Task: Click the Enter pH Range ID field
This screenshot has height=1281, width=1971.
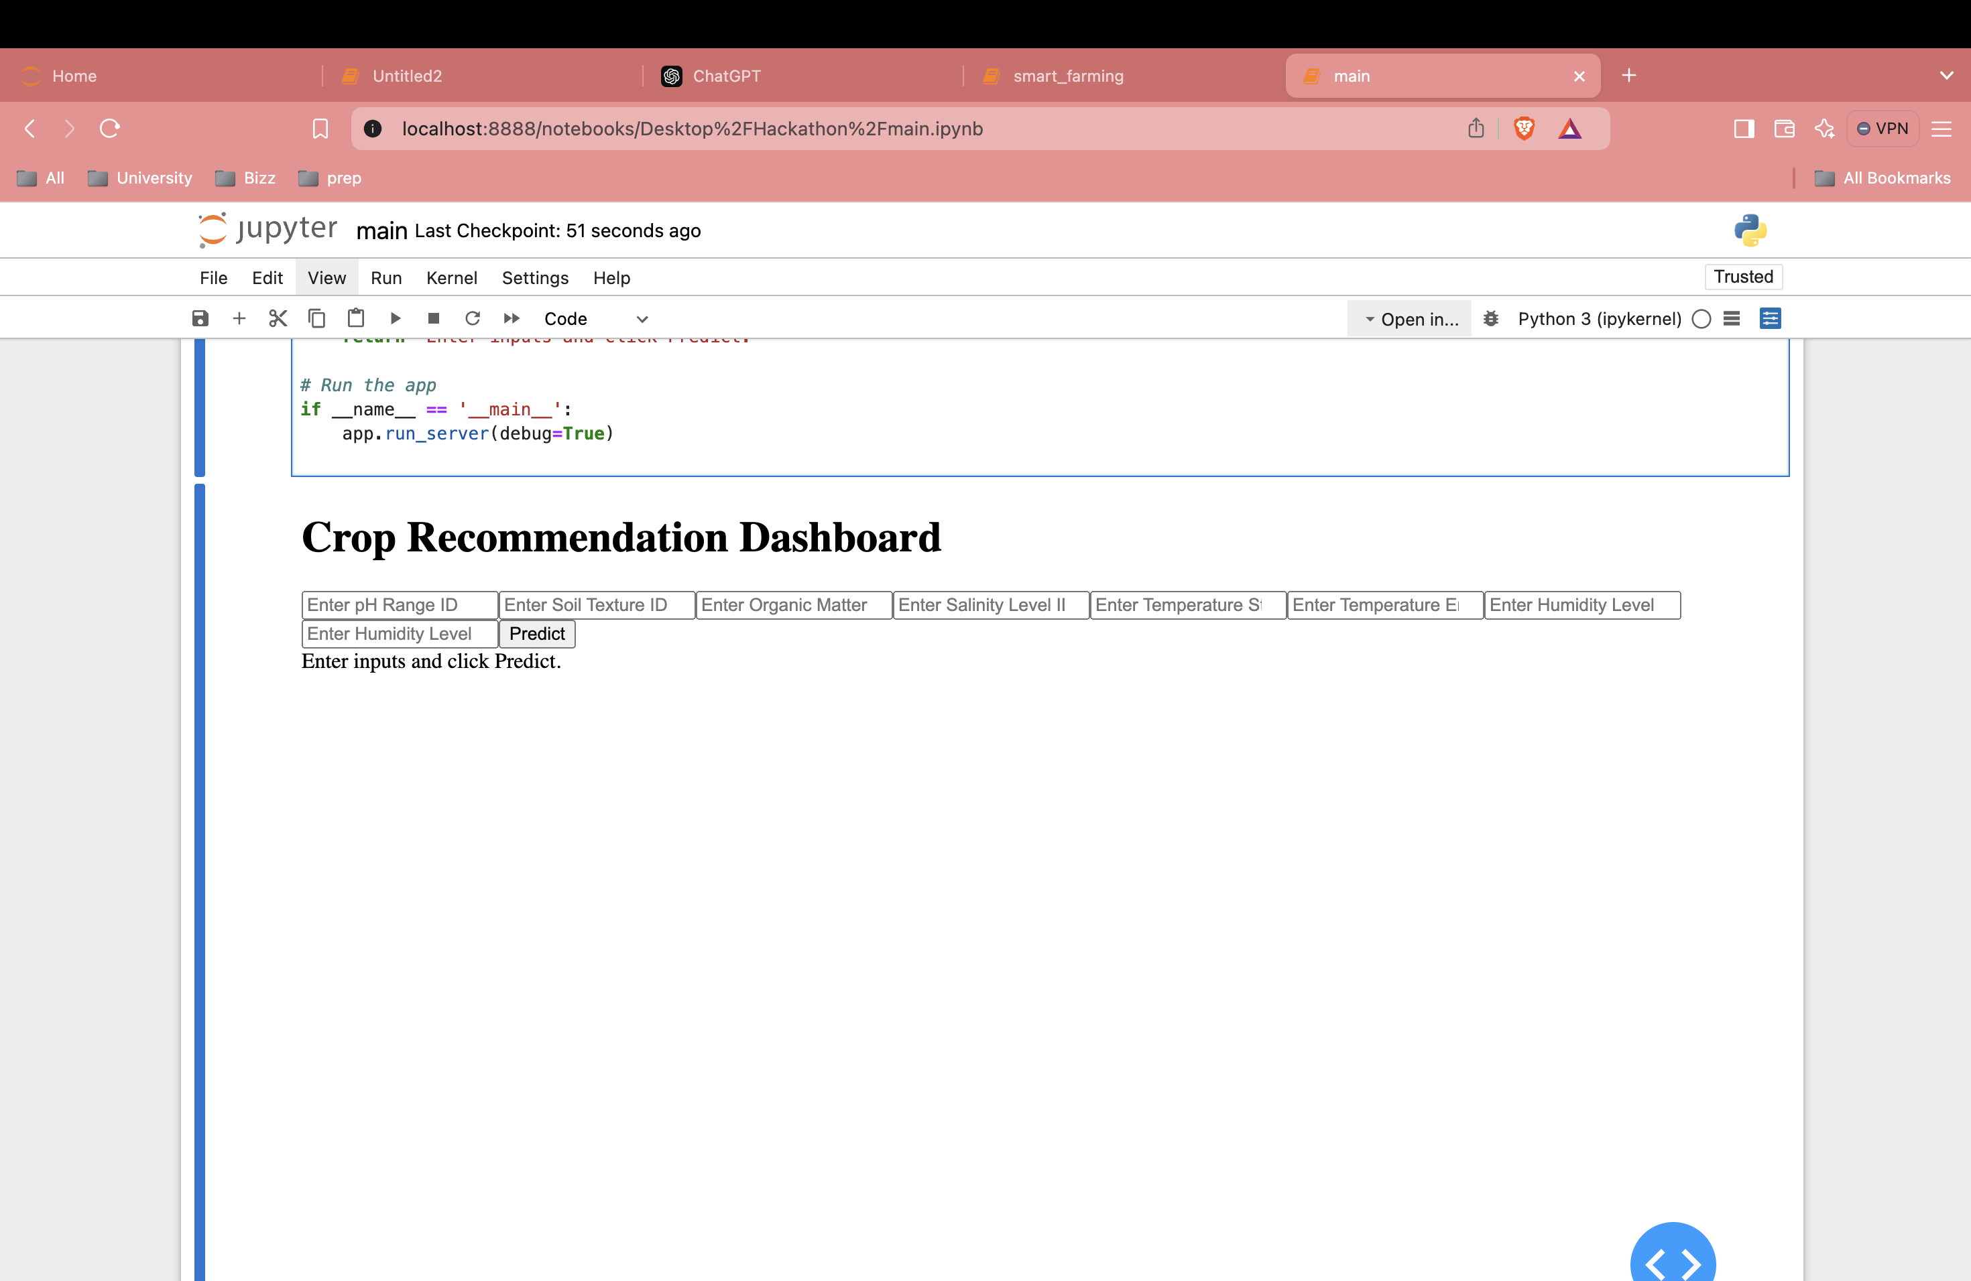Action: [399, 605]
